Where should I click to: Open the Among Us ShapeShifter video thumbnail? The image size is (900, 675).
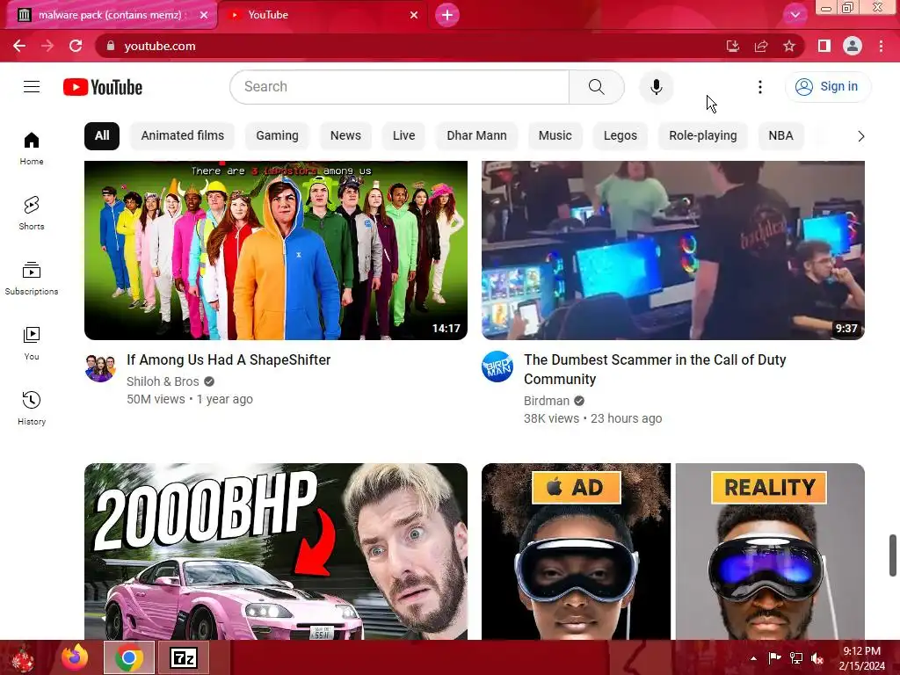click(275, 250)
